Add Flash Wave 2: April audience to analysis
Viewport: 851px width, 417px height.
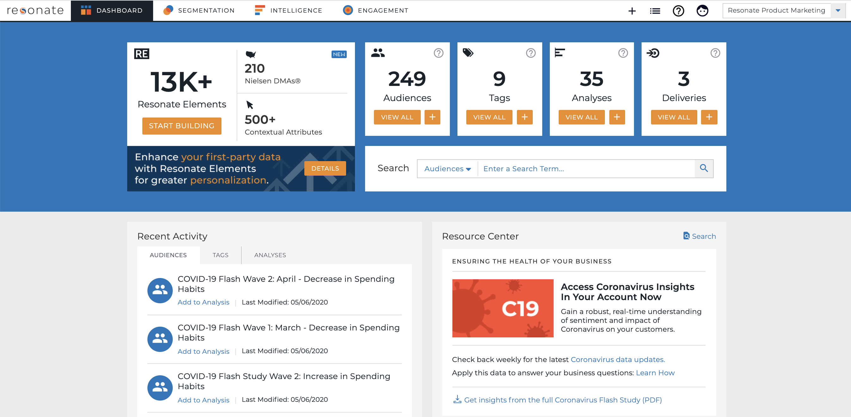point(203,302)
